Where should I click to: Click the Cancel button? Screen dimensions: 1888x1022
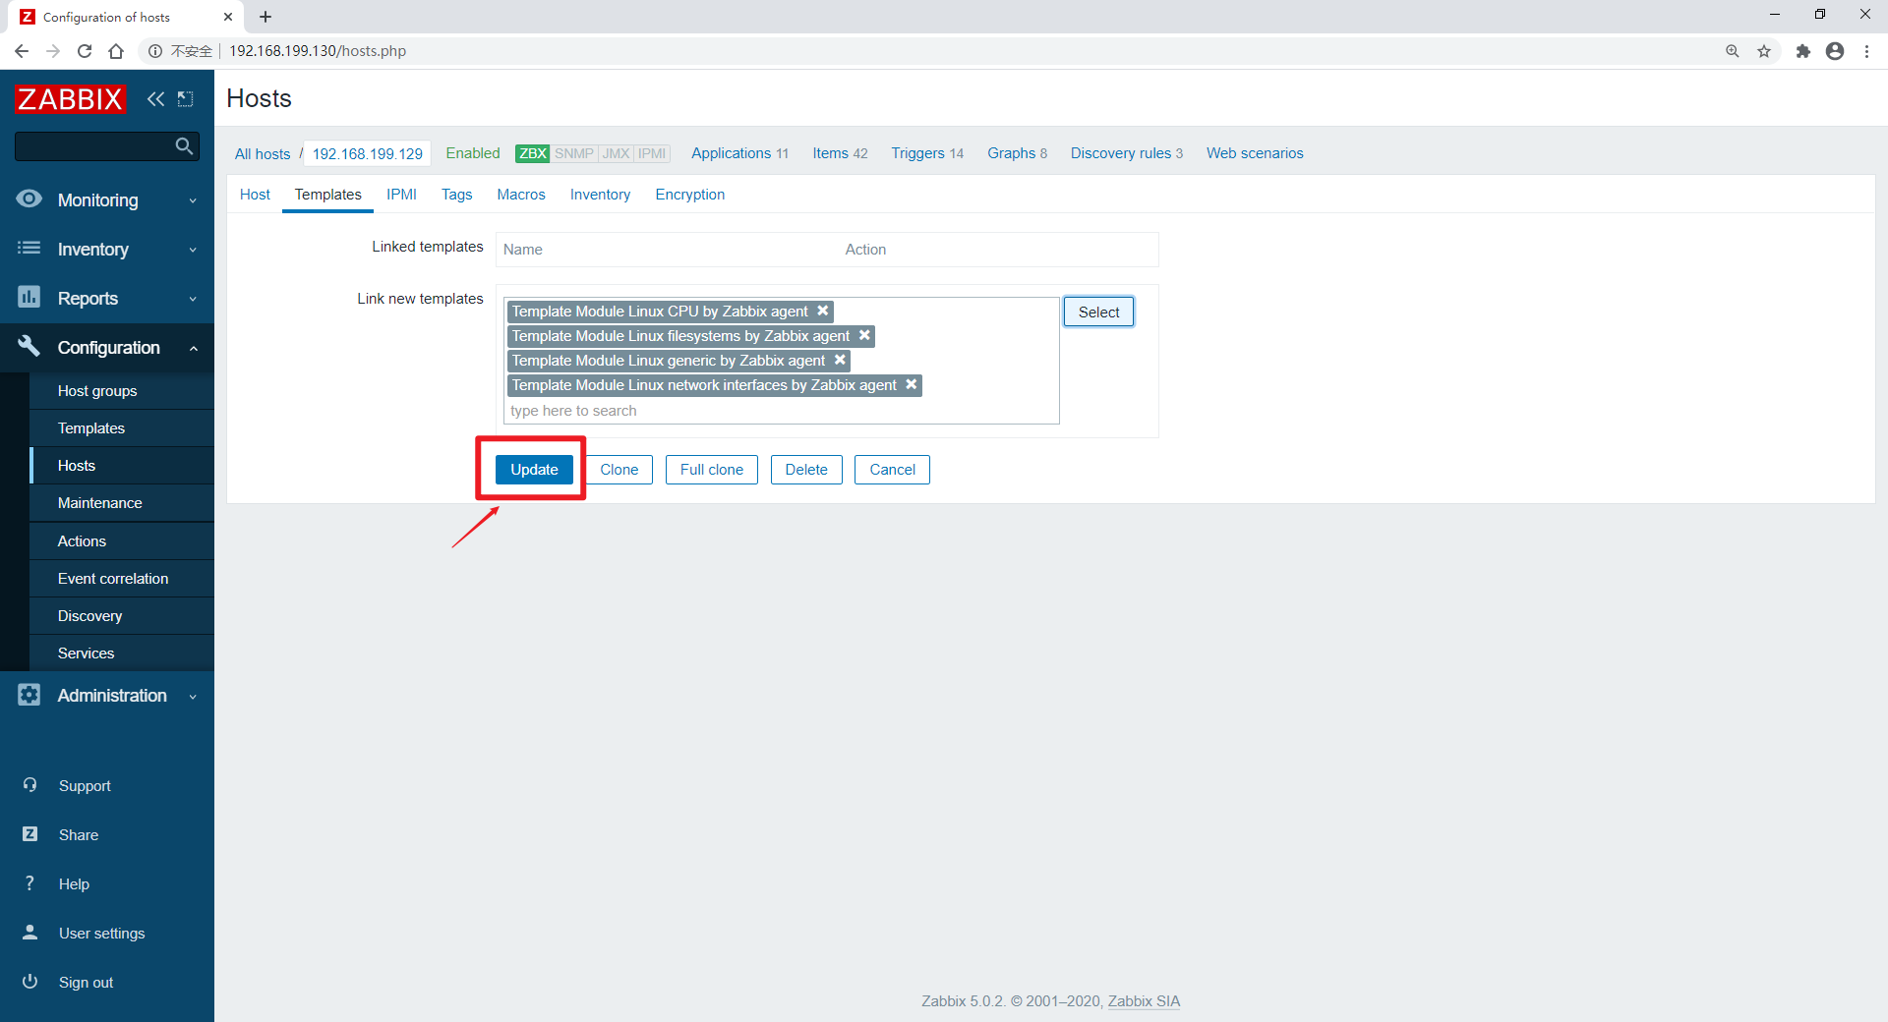pyautogui.click(x=892, y=470)
